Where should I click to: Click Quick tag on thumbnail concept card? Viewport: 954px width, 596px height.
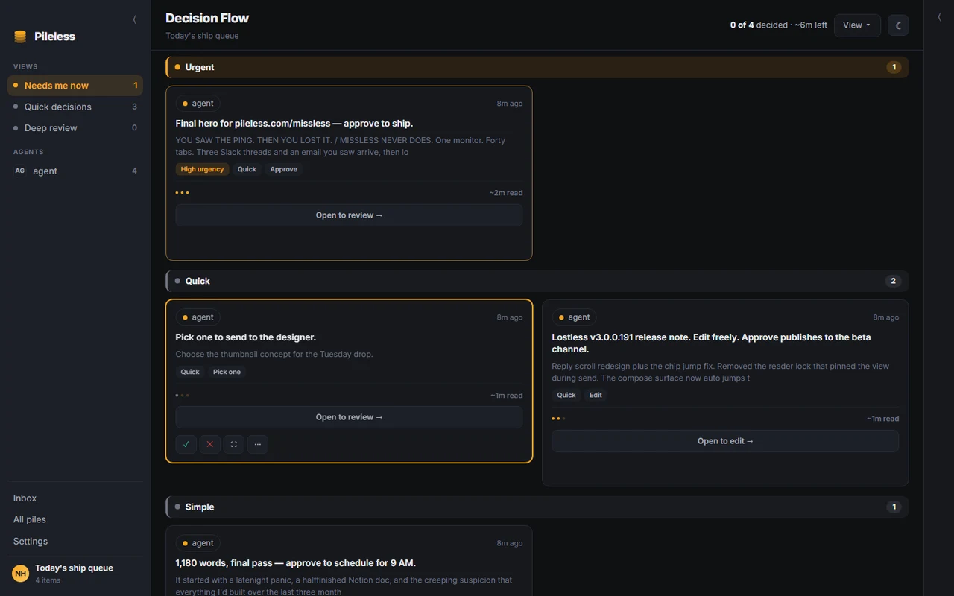pyautogui.click(x=190, y=372)
